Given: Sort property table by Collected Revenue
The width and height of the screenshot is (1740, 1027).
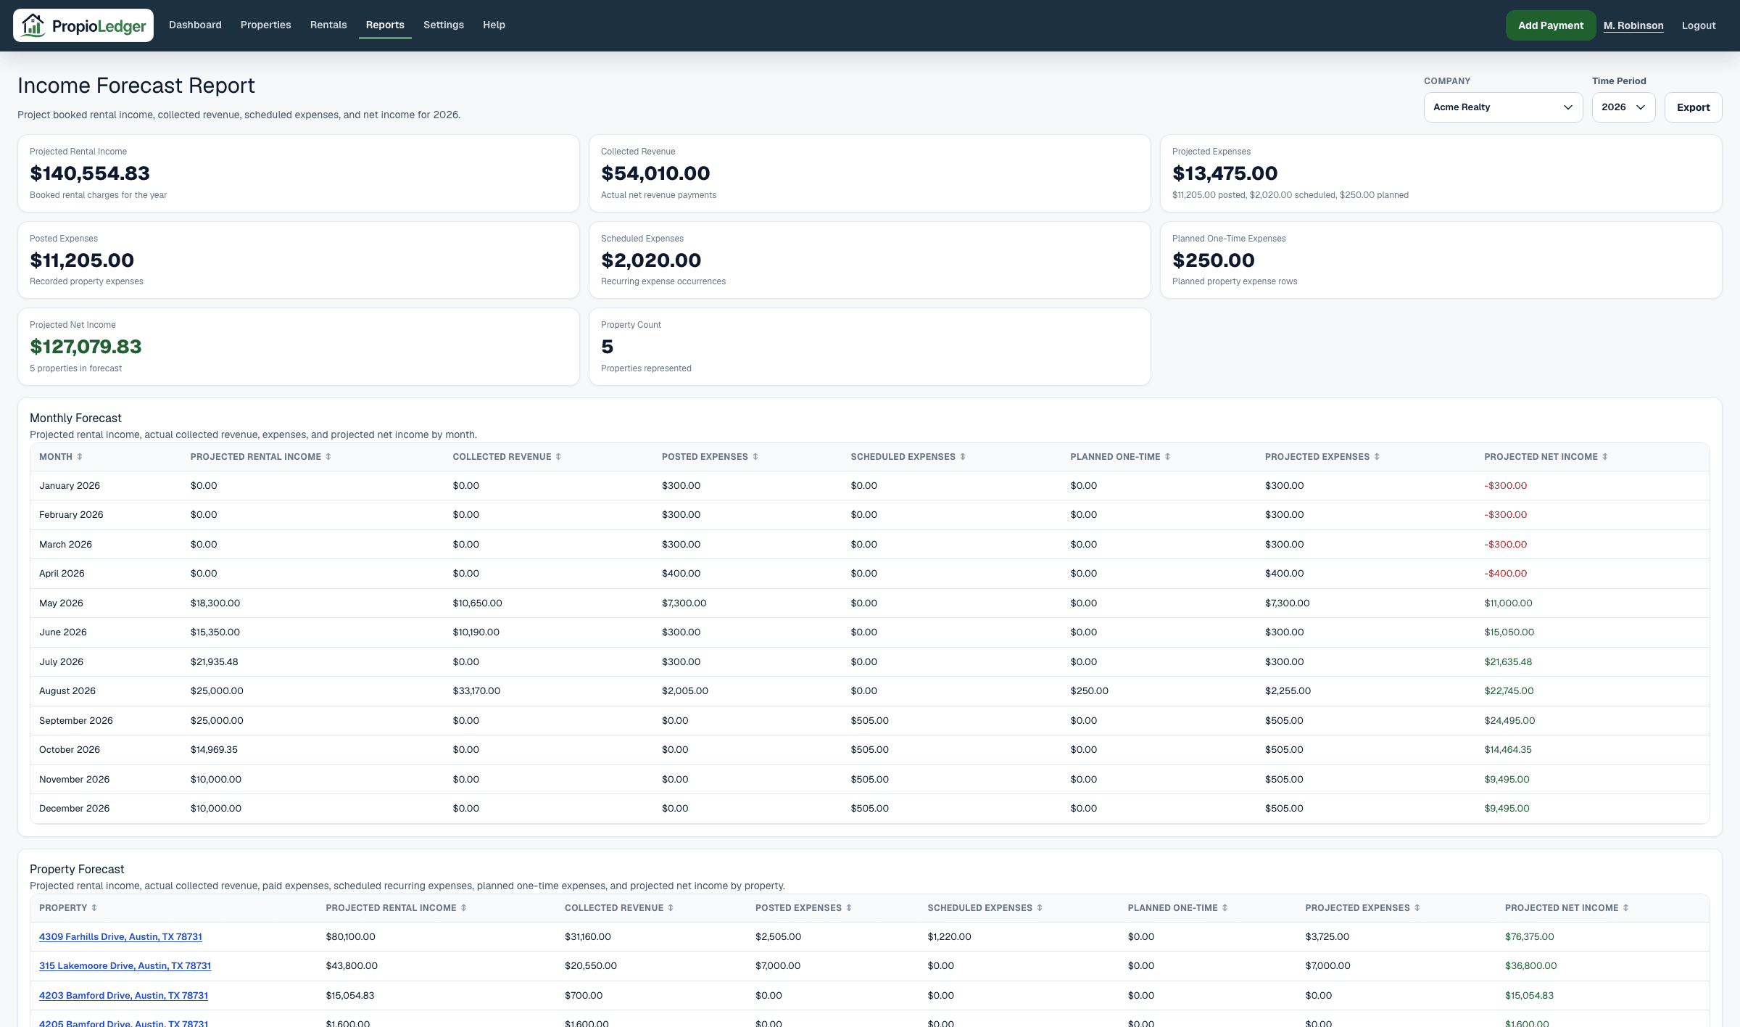Looking at the screenshot, I should [619, 908].
